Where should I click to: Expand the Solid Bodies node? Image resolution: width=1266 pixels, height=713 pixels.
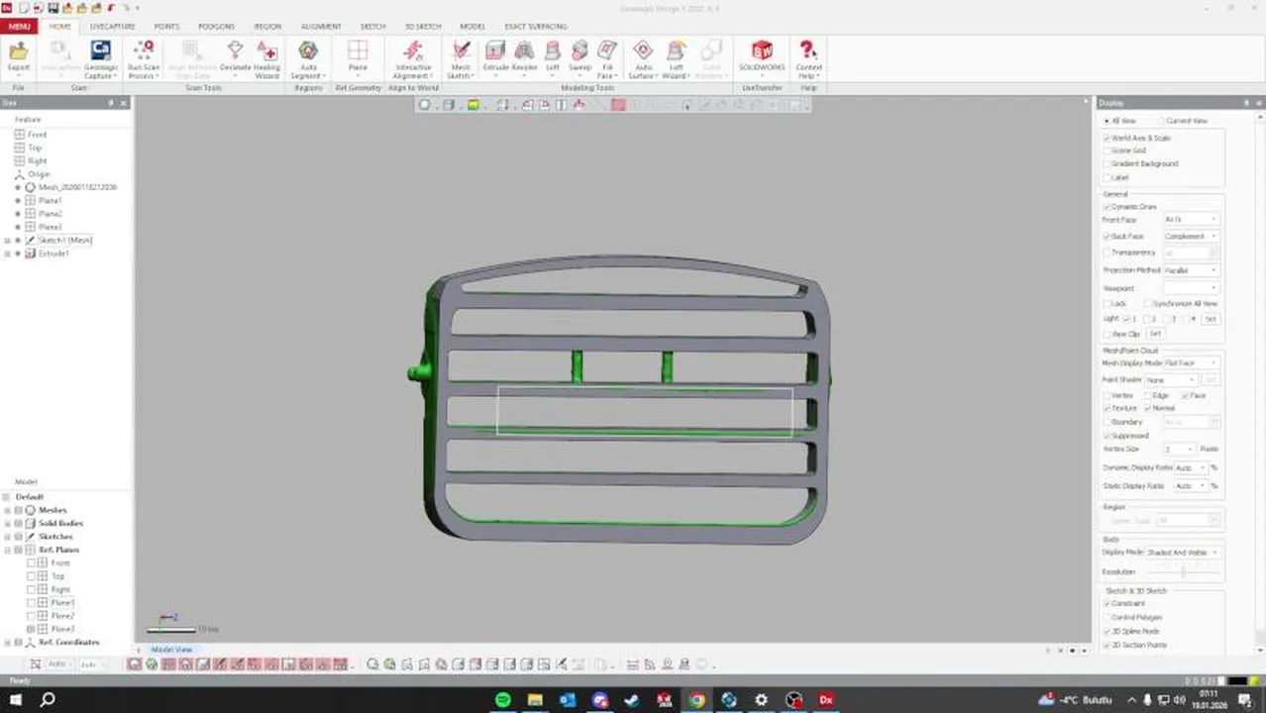click(x=7, y=523)
